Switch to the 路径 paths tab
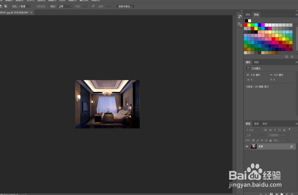 click(265, 124)
